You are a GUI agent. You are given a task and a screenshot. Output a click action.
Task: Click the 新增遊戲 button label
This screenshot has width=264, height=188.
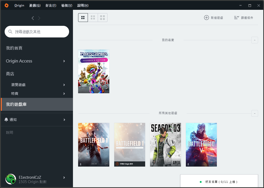tap(217, 18)
